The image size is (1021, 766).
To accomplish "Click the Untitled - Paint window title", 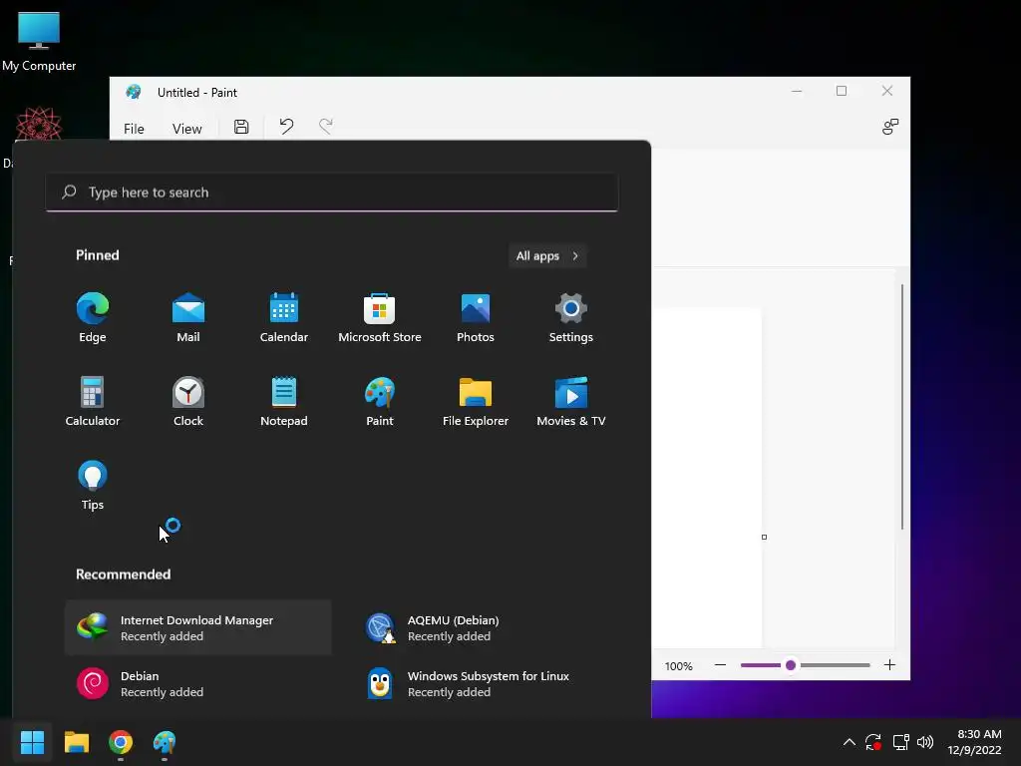I will [x=197, y=93].
